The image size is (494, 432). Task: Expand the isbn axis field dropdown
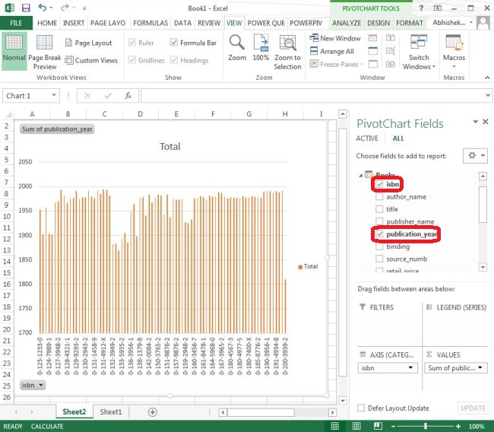[x=412, y=368]
